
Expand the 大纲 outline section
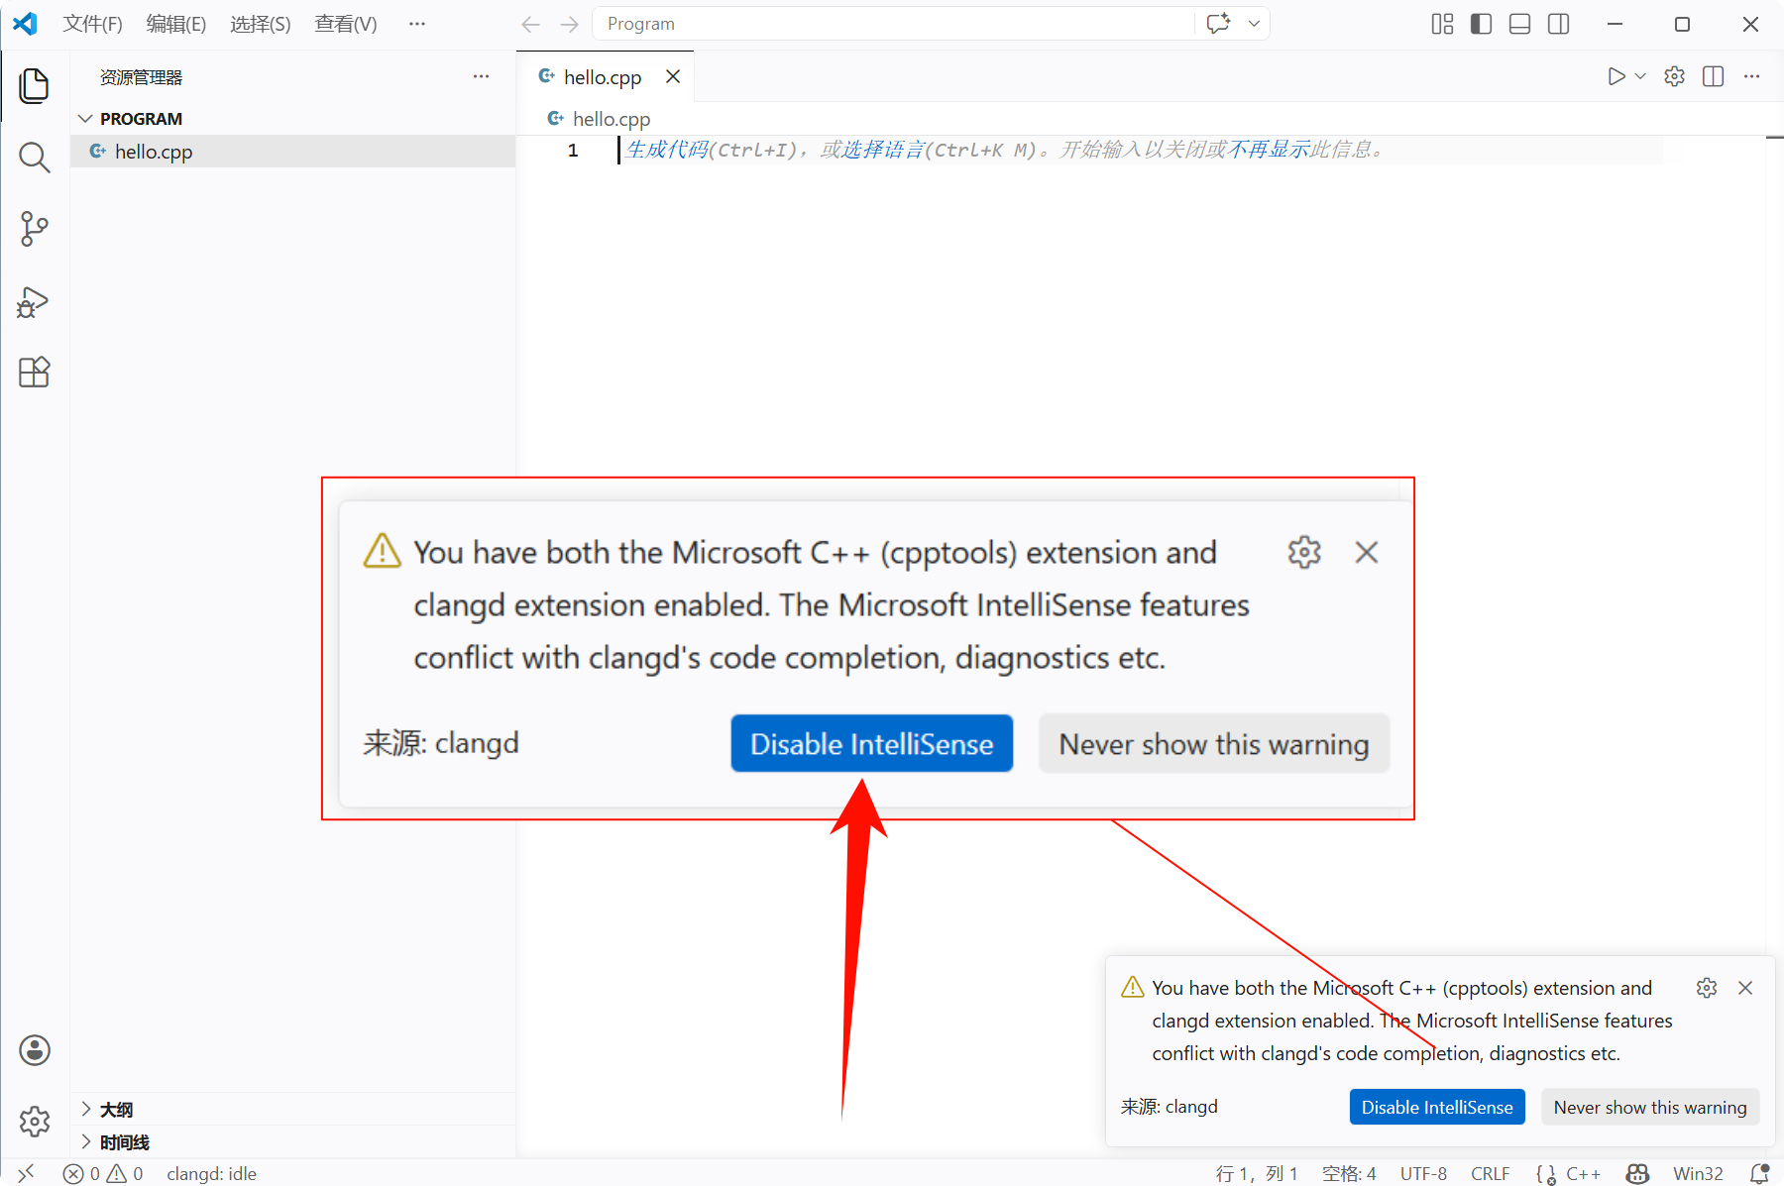pyautogui.click(x=293, y=1110)
